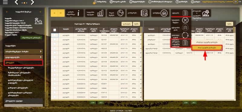Check the row with ID 12514126

coord(55,35)
